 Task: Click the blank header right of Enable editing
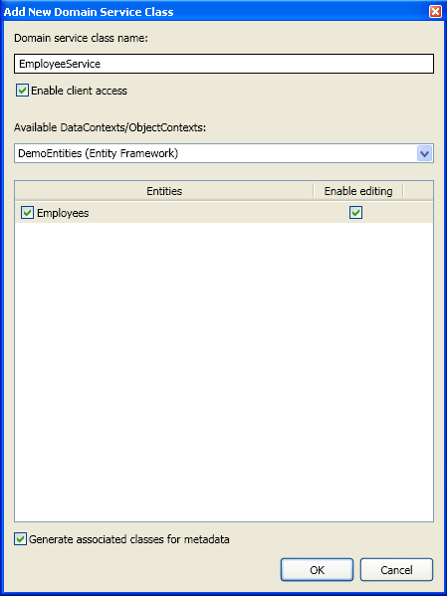click(x=418, y=191)
